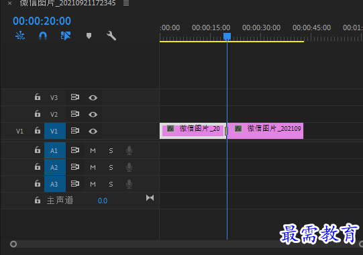Hide track V2 output with eye icon
The image size is (363, 255).
tap(93, 114)
